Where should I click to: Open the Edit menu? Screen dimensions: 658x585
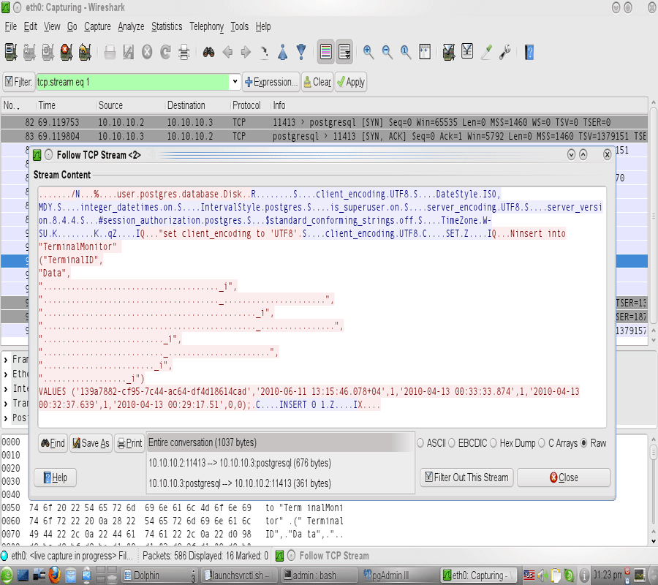(30, 26)
